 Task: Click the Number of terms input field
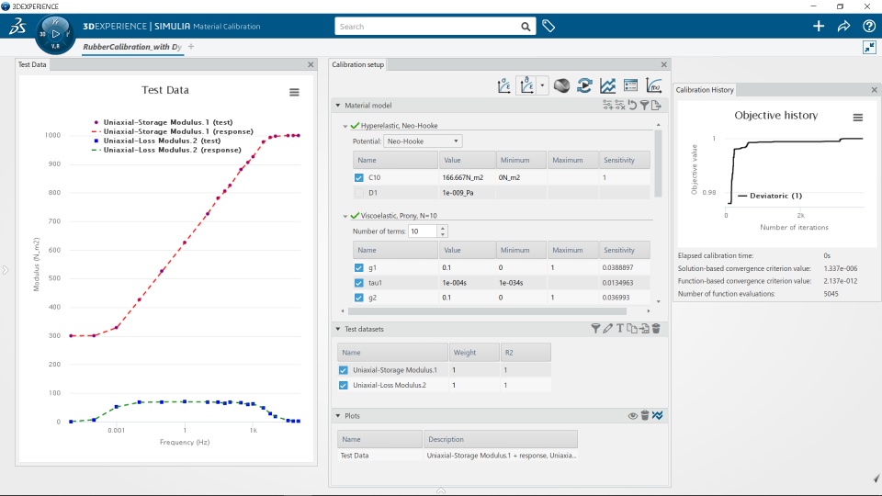click(x=423, y=231)
